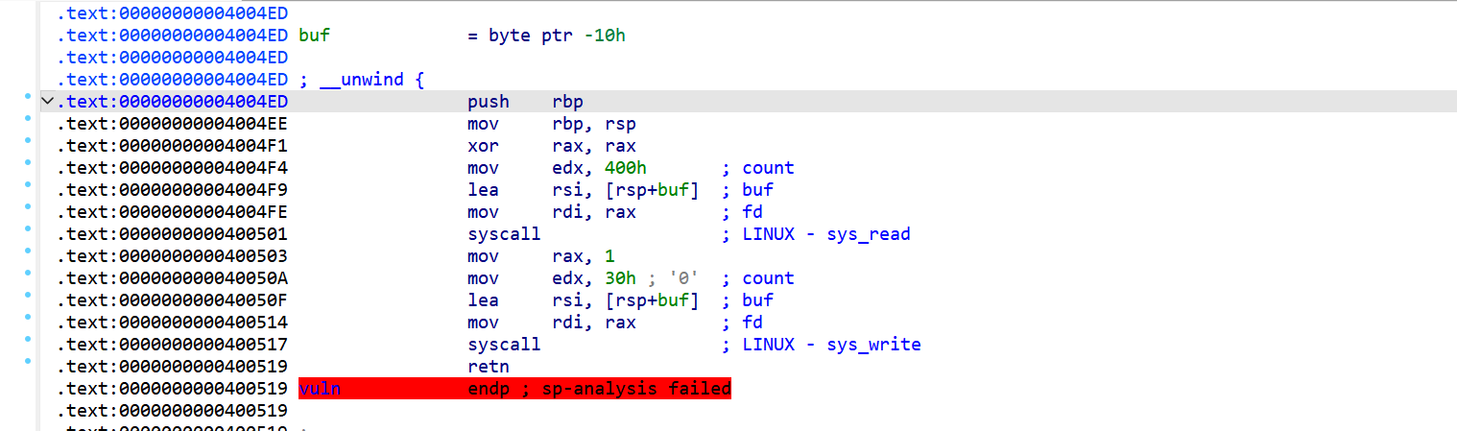
Task: Click address .text:0000000000400517
Action: (172, 345)
